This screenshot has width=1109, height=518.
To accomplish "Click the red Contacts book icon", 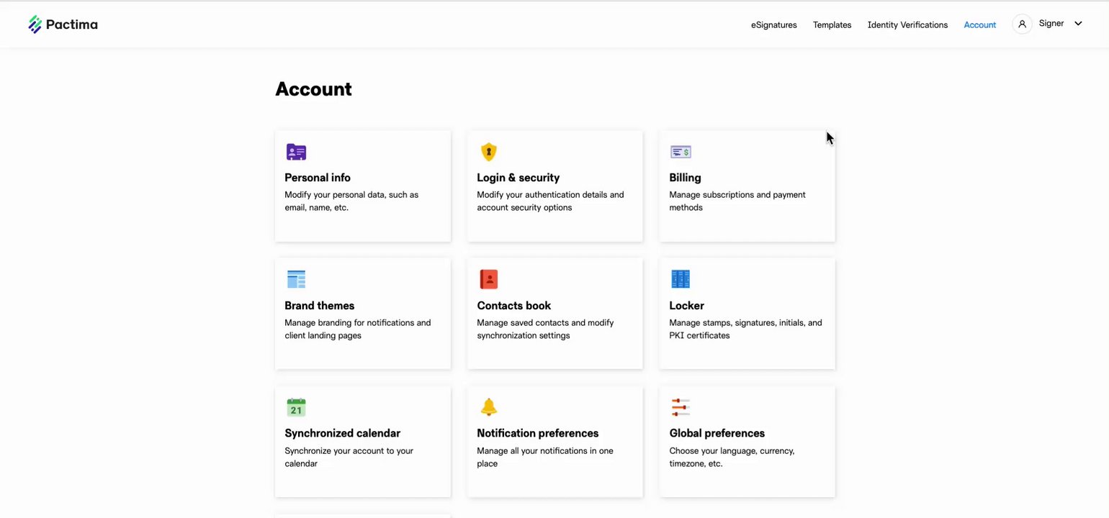I will click(489, 279).
